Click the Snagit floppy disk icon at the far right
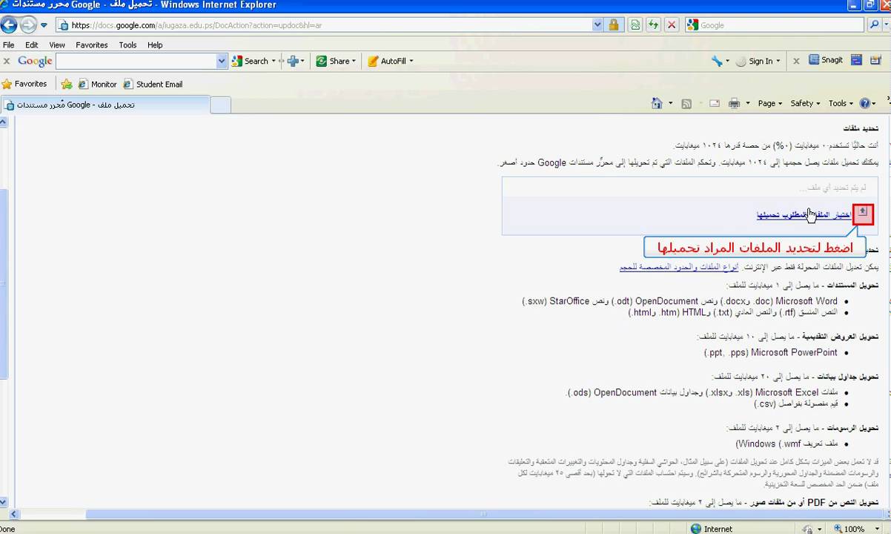The height and width of the screenshot is (534, 891). (875, 60)
